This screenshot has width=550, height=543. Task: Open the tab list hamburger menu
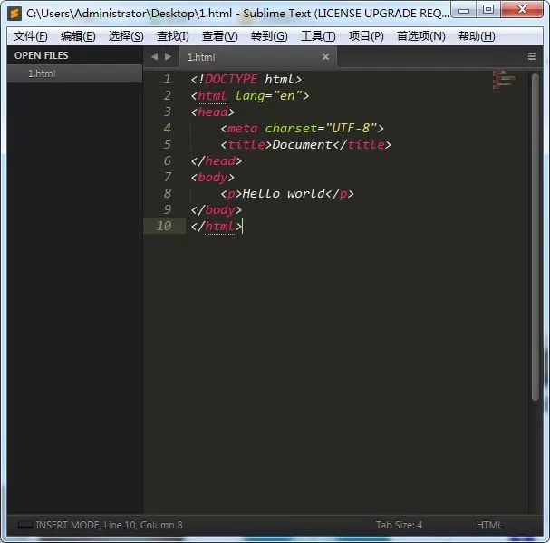(x=532, y=56)
